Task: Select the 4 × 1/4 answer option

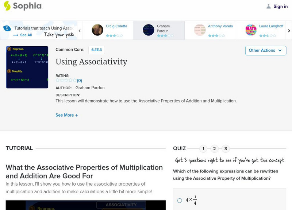Action: click(x=179, y=199)
